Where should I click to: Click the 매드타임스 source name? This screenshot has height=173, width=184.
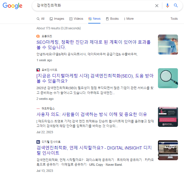[48, 109]
